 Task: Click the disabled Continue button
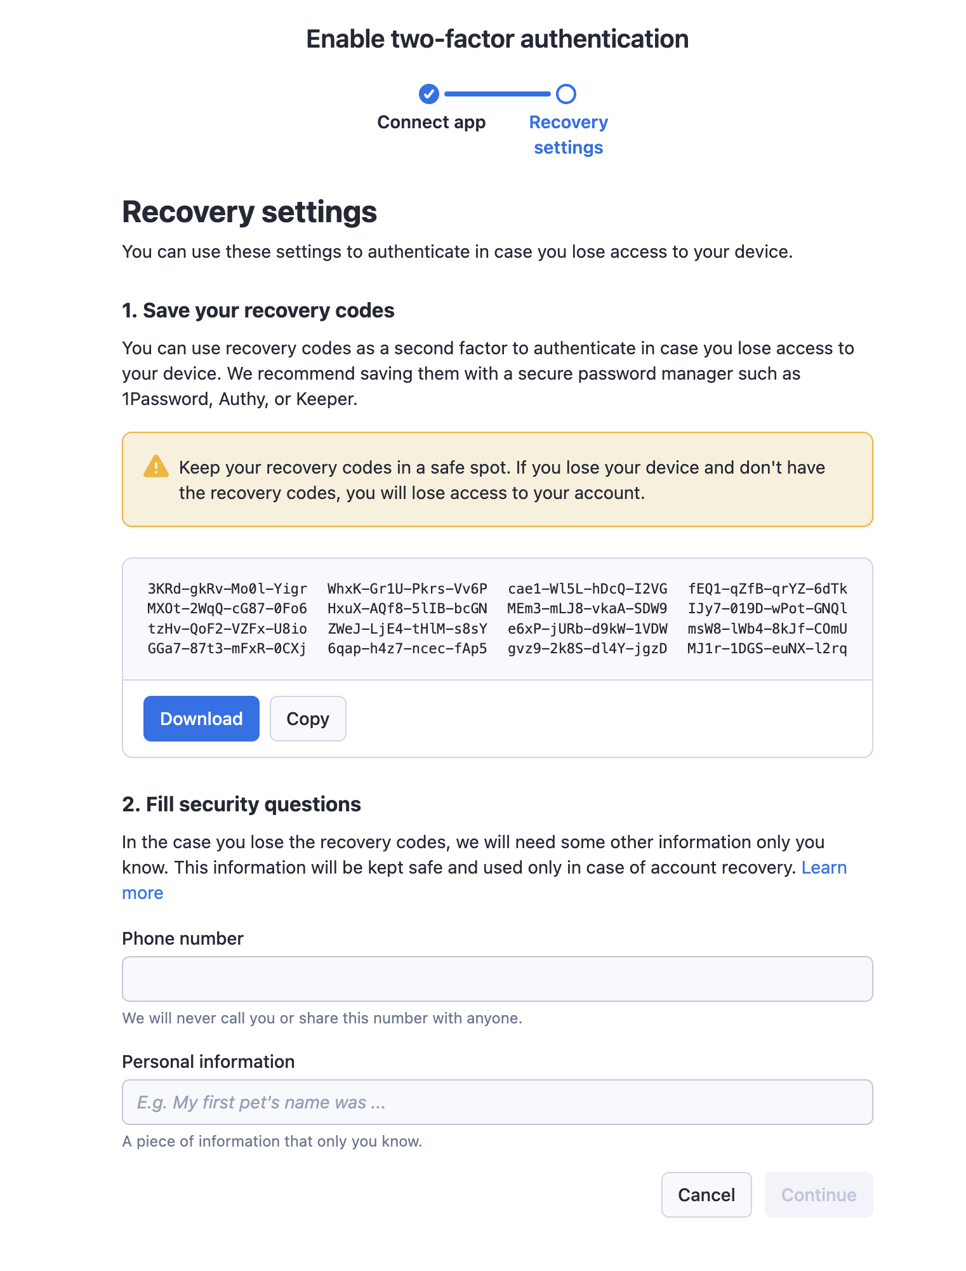[x=818, y=1194]
